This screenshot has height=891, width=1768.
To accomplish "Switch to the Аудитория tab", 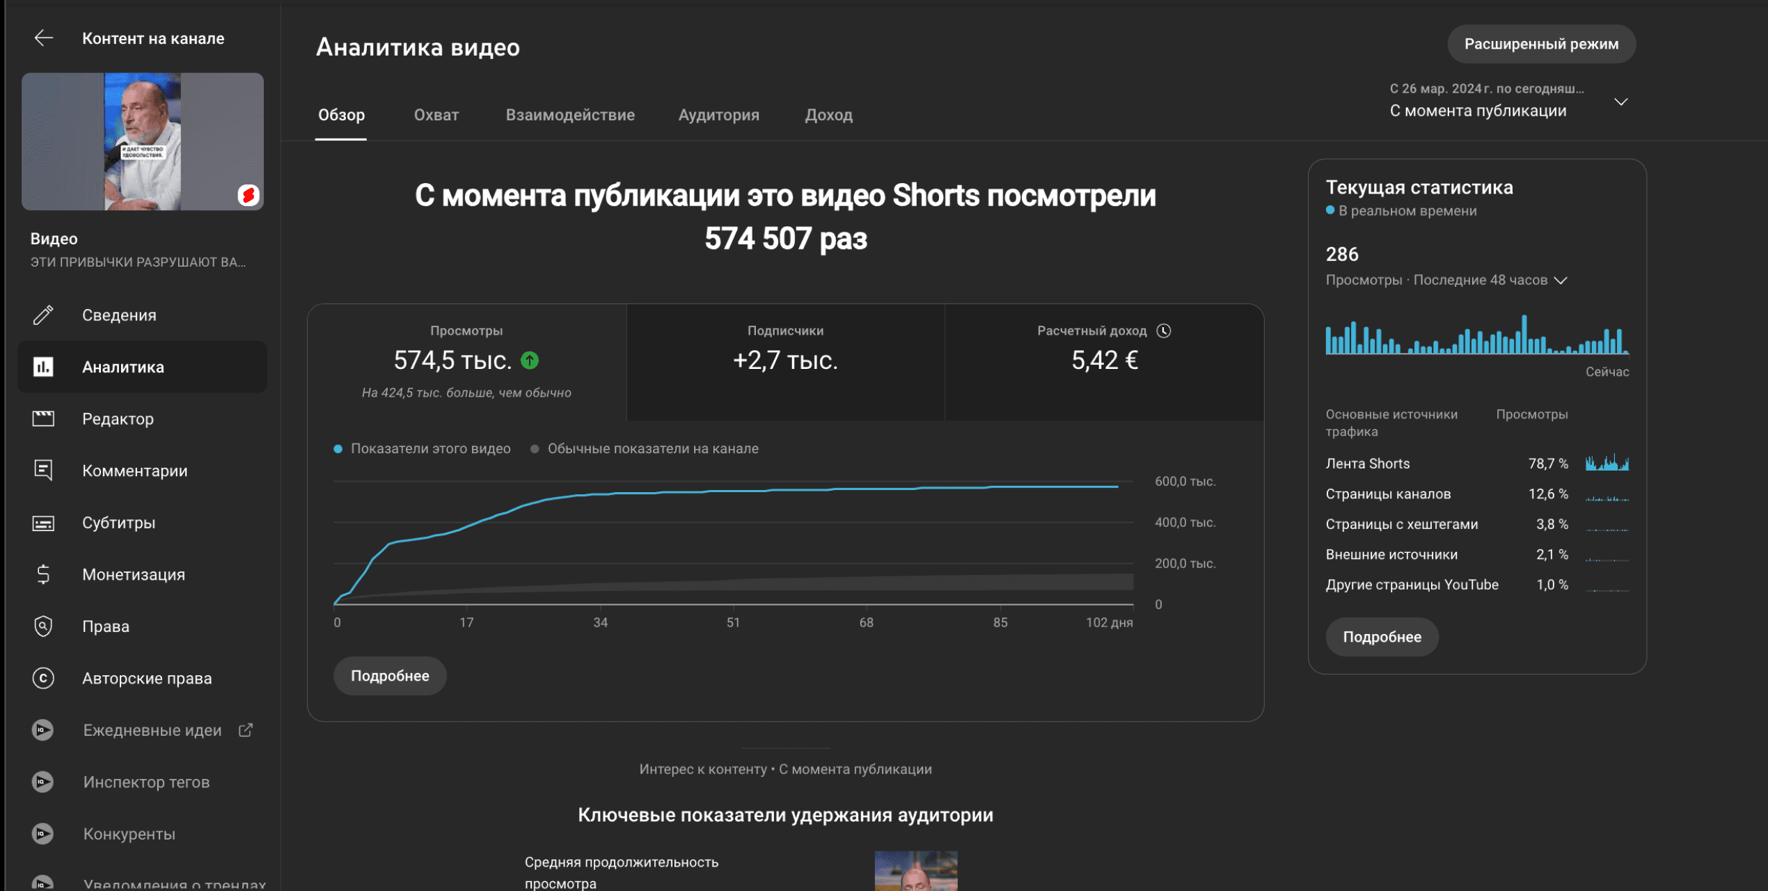I will point(718,115).
